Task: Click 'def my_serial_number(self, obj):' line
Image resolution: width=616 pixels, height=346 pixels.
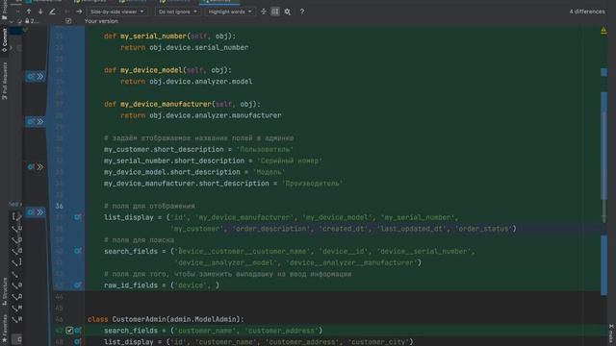Action: (x=169, y=37)
